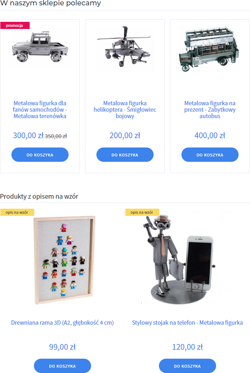Open 'Zabytkowy autobus' product title link
The width and height of the screenshot is (250, 373).
210,110
